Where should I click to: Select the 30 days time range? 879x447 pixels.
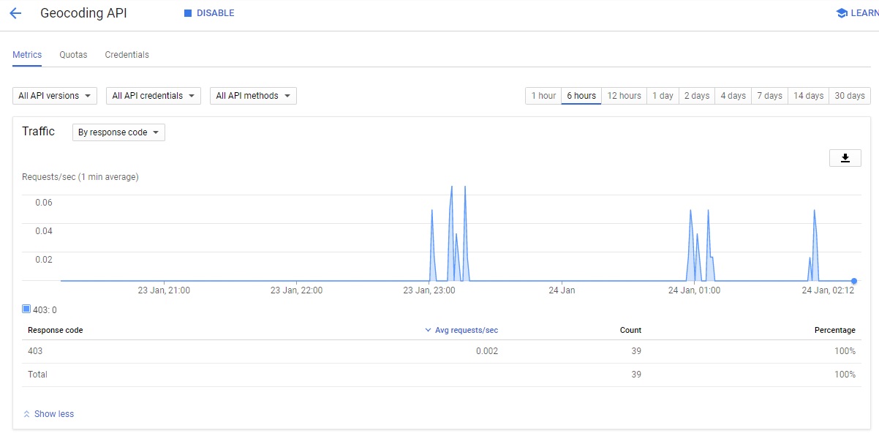click(x=849, y=95)
